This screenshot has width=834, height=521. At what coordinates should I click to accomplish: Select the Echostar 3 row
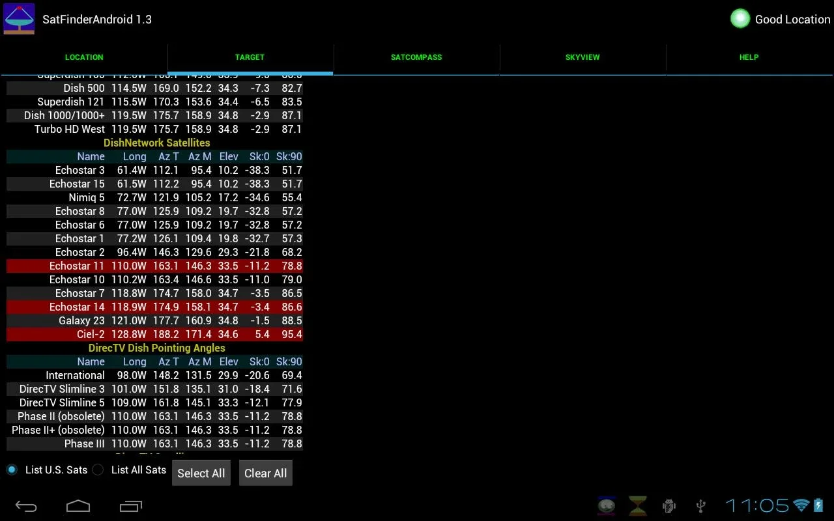tap(154, 170)
